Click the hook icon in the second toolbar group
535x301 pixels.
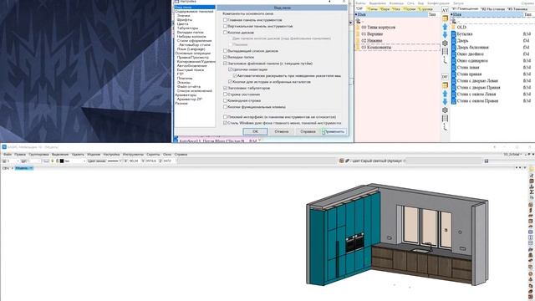(445, 127)
